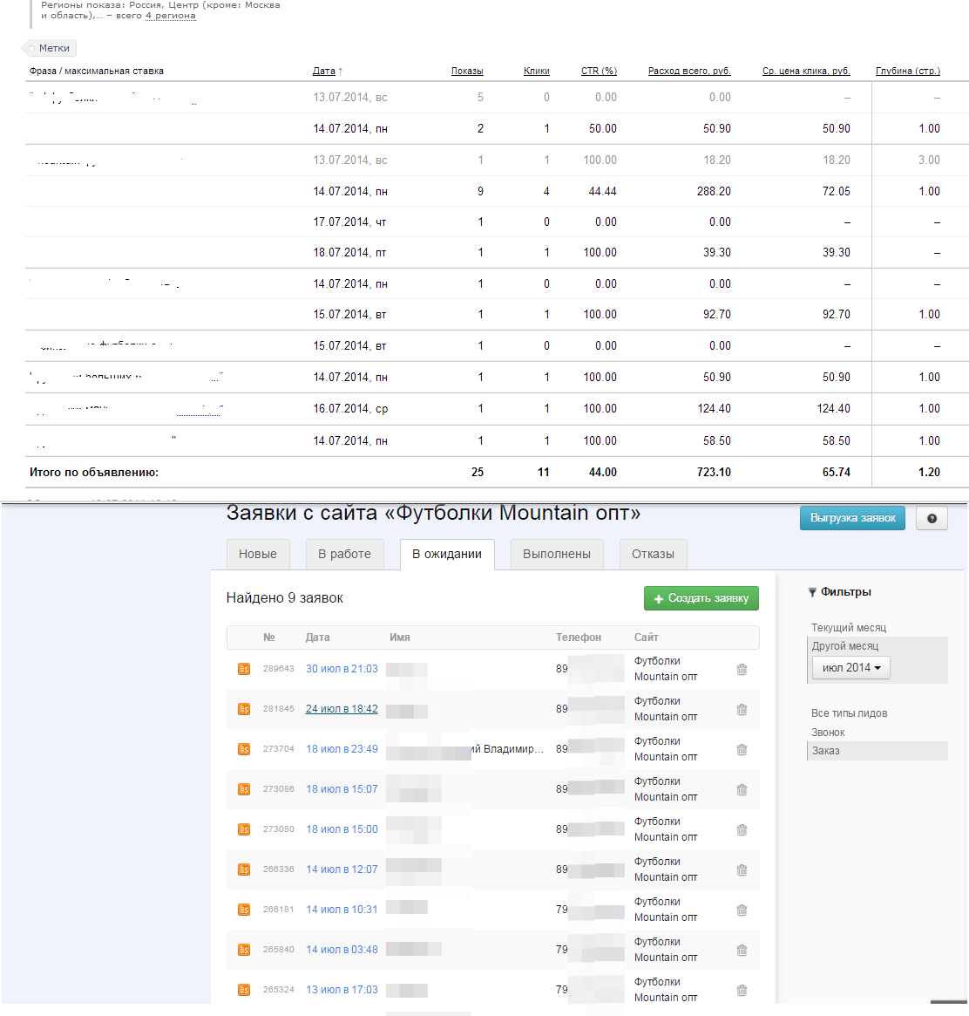Click the Создать заявку button
The image size is (969, 1016).
coord(701,598)
